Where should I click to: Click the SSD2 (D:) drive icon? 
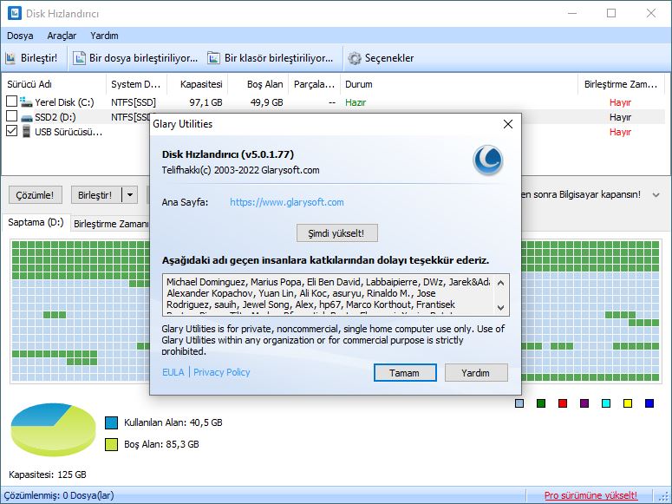click(27, 117)
